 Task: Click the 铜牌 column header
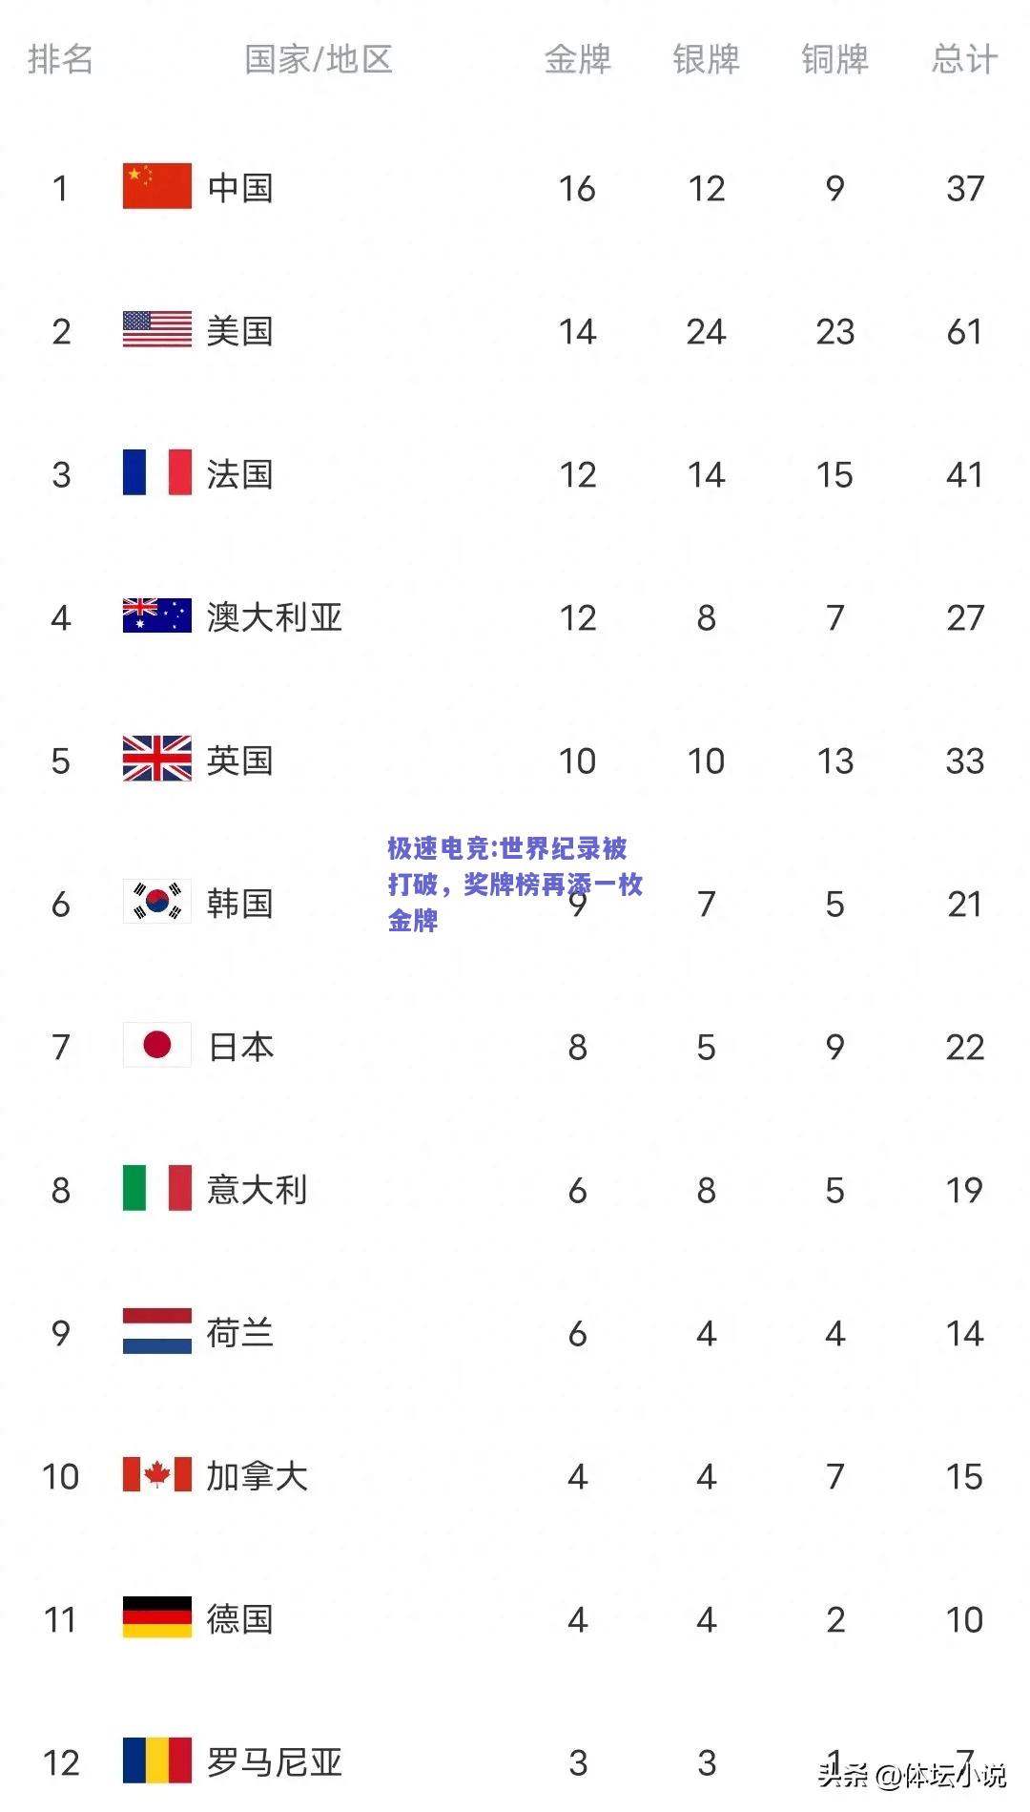[834, 59]
